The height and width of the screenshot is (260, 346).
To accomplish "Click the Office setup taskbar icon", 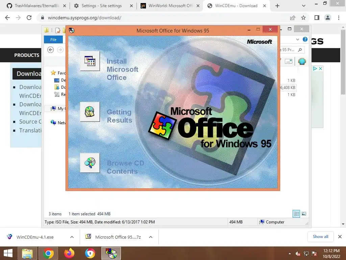I will (x=111, y=253).
